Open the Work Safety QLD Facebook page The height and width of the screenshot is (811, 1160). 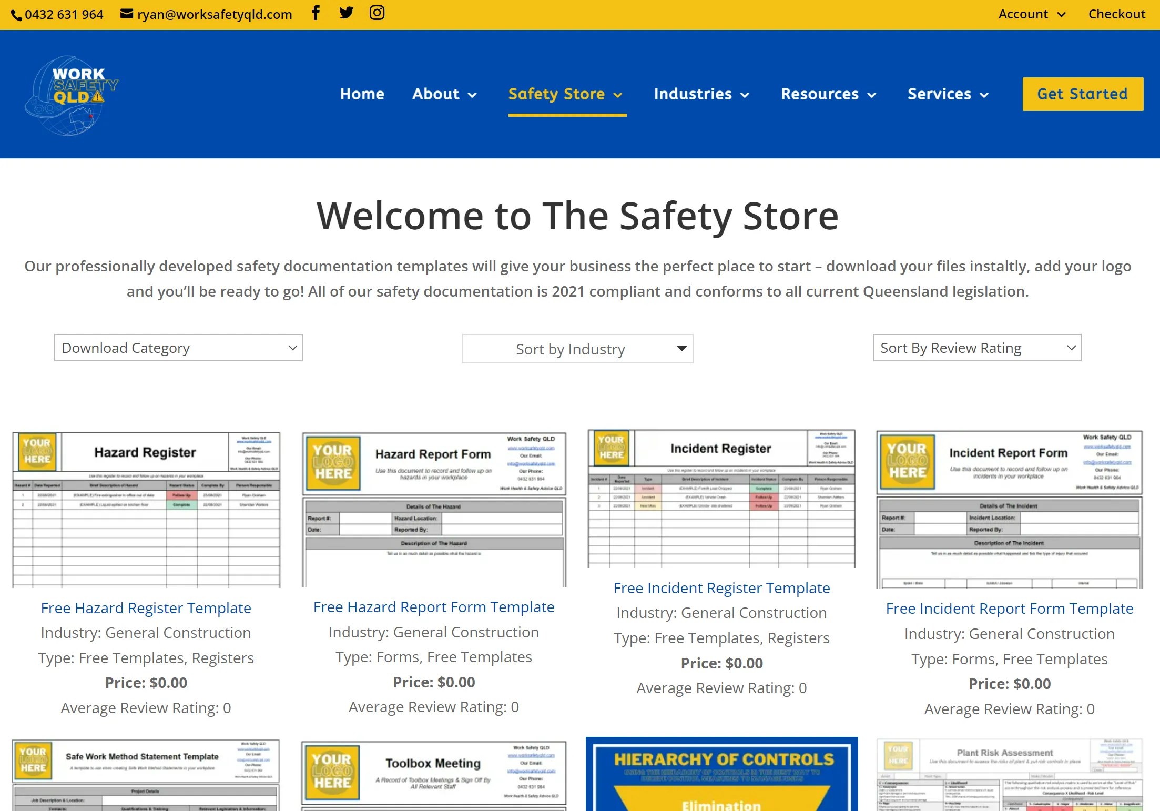tap(316, 13)
